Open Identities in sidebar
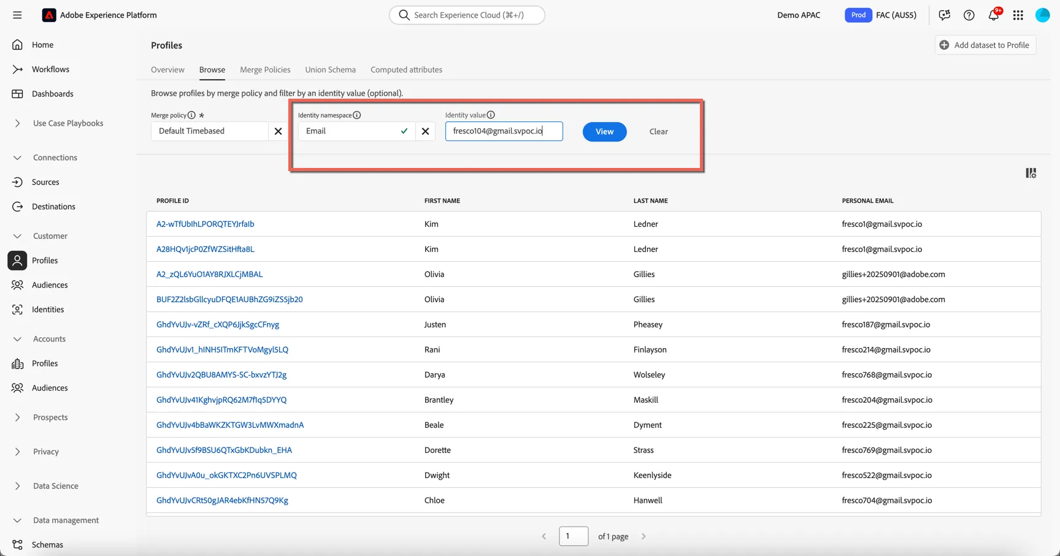The height and width of the screenshot is (556, 1060). 48,310
